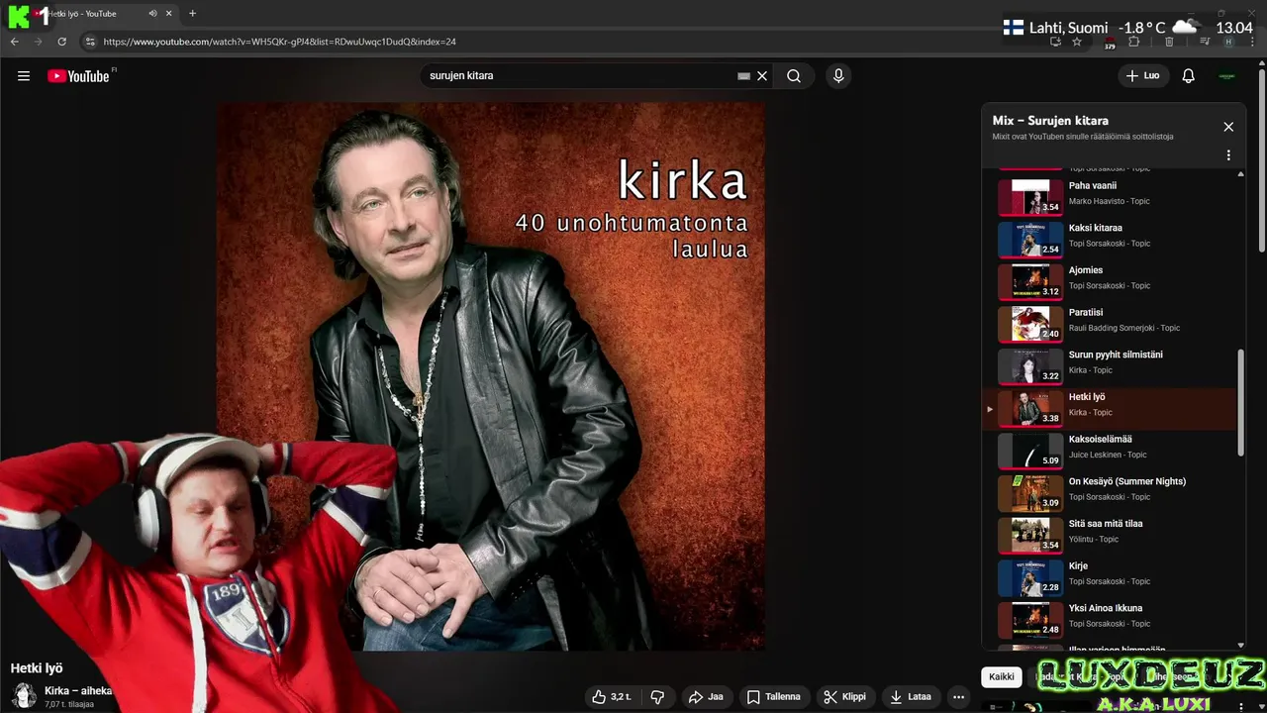Open the extension showing the 379 badge
This screenshot has width=1267, height=713.
click(x=1109, y=43)
